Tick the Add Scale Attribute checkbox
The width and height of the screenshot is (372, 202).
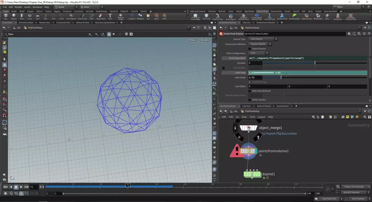click(x=250, y=91)
